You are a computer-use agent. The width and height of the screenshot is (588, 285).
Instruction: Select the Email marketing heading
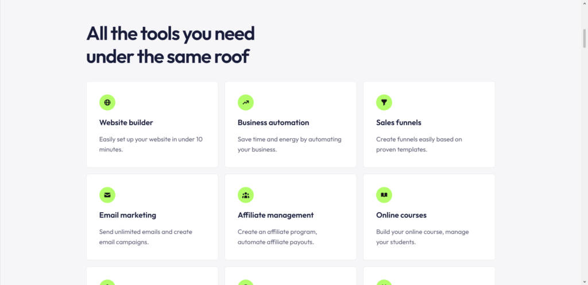click(127, 215)
